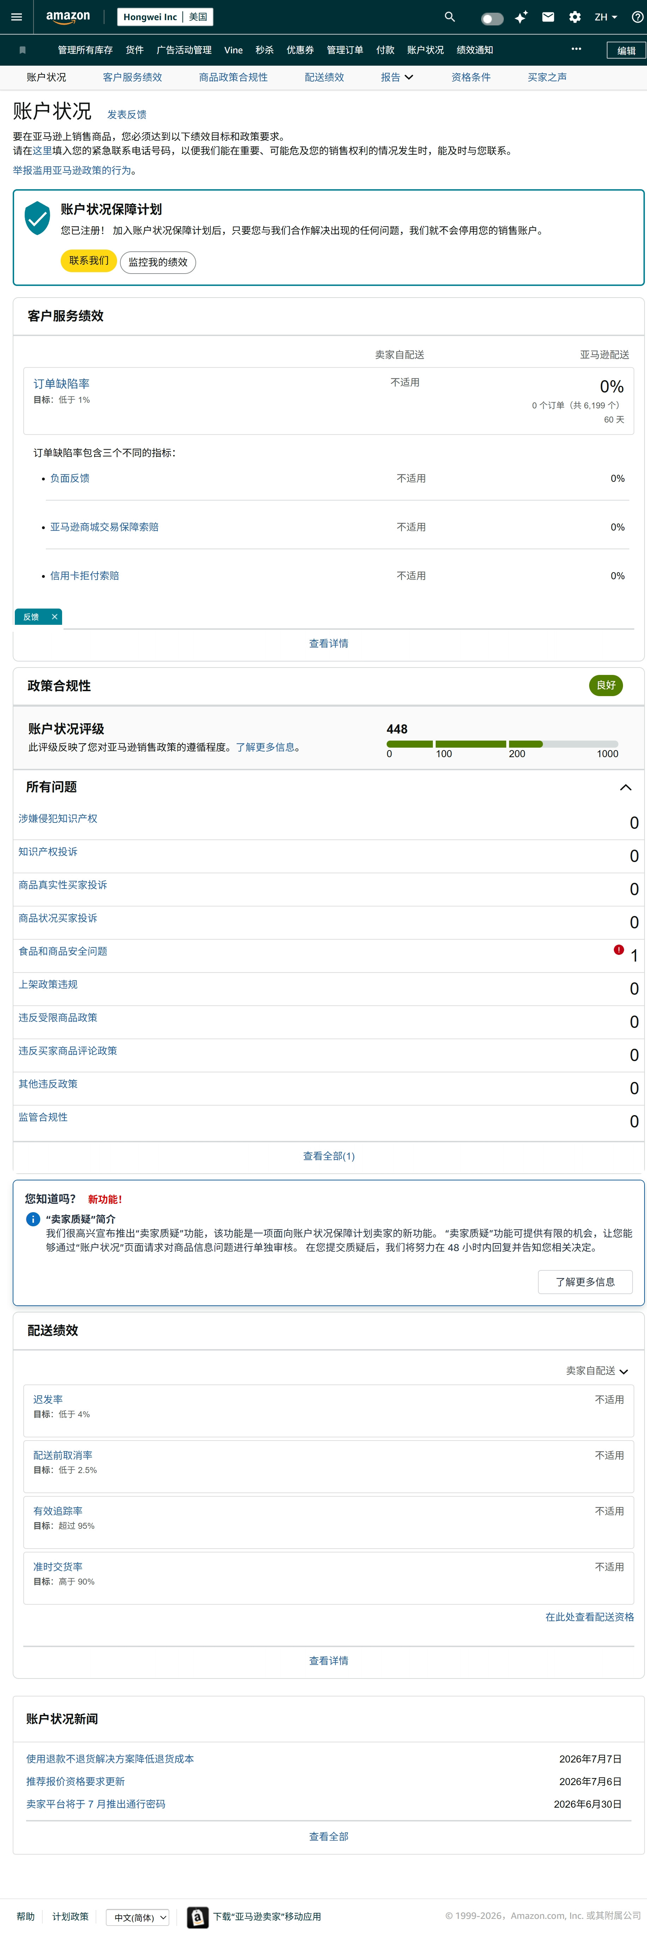Open news item 卖家平台将于 7 月推出通行密码
This screenshot has width=647, height=1957.
96,1804
